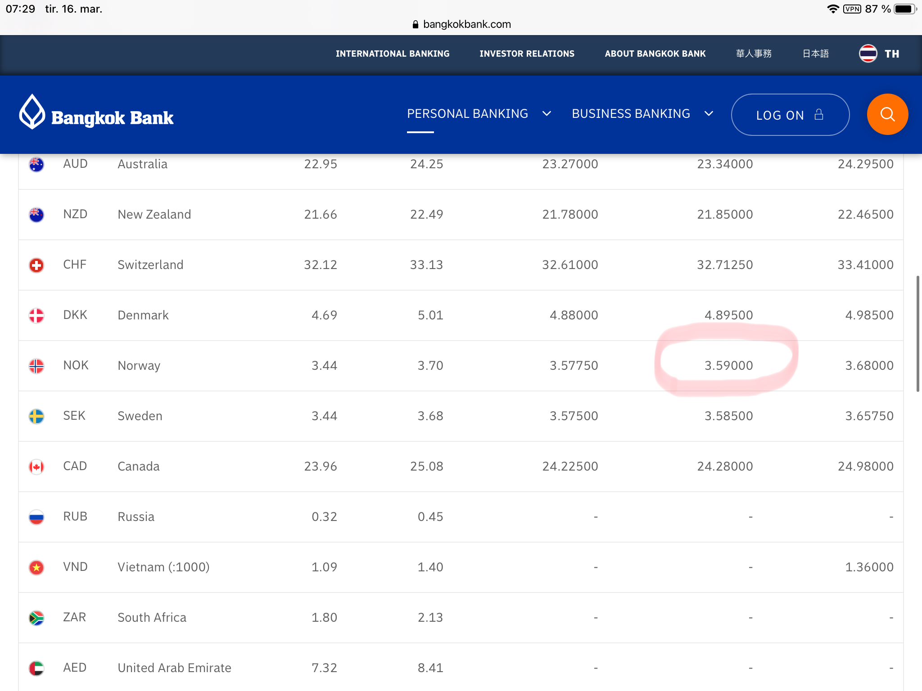The image size is (922, 691).
Task: Go to Investor Relations page
Action: (x=527, y=54)
